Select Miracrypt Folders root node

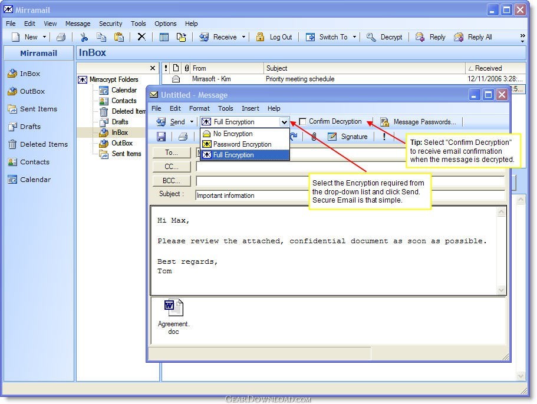point(108,80)
